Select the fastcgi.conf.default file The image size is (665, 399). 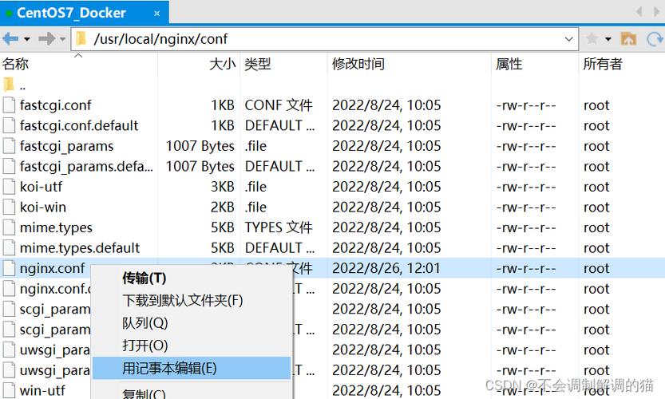[x=79, y=125]
